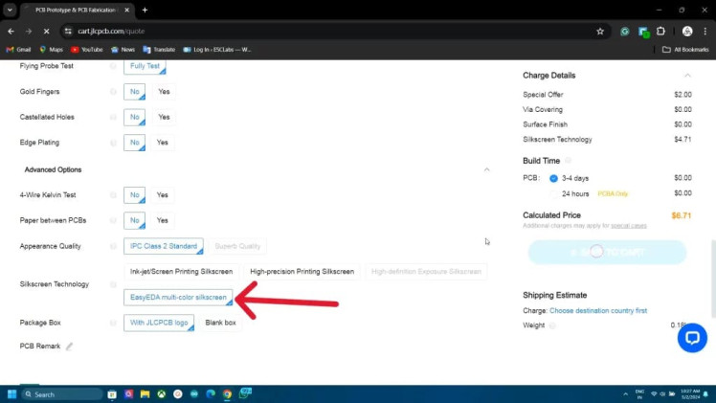
Task: Open the live chat support bubble
Action: point(692,338)
